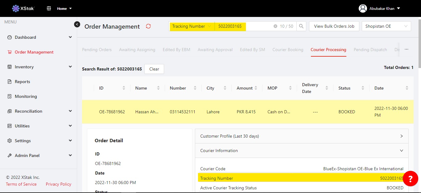Open Reports in the sidebar menu
This screenshot has height=193, width=421.
click(23, 82)
